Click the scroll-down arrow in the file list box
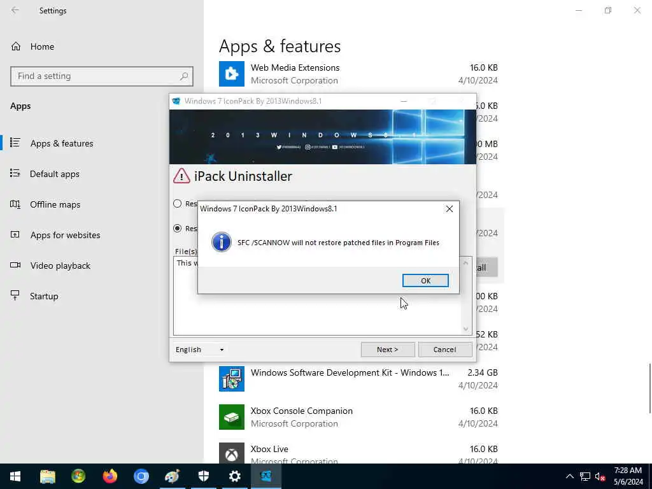652x489 pixels. point(465,329)
